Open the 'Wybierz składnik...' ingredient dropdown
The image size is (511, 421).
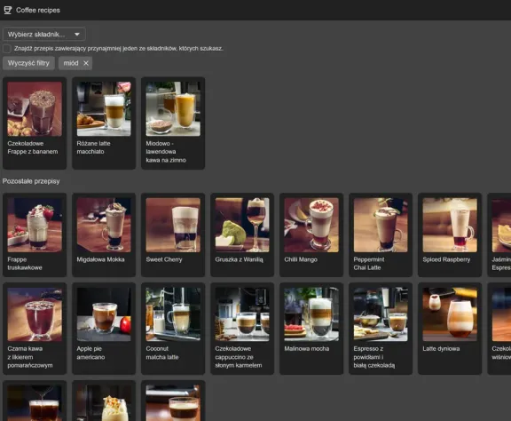(x=44, y=35)
